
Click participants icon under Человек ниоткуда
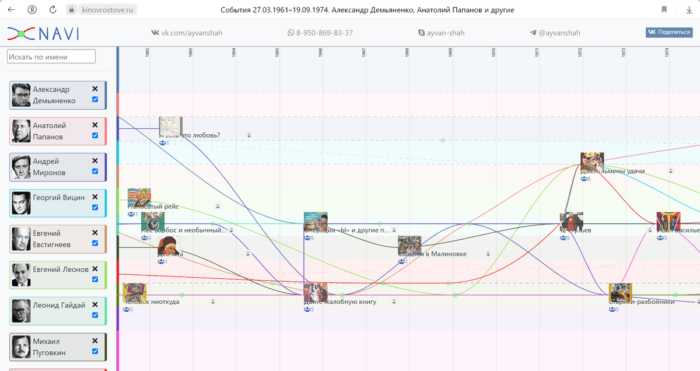pos(128,310)
